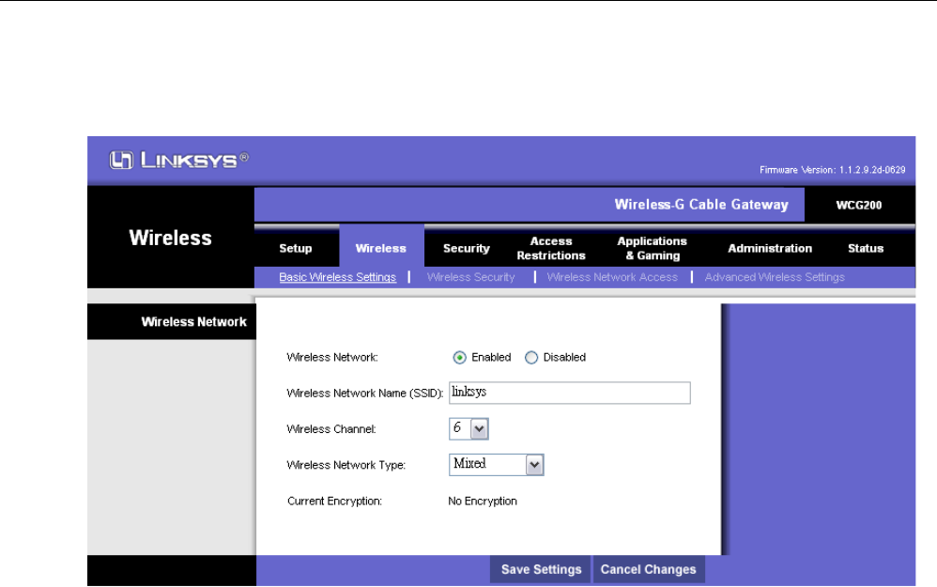Click the large Wireless page heading
The height and width of the screenshot is (587, 937).
[170, 238]
